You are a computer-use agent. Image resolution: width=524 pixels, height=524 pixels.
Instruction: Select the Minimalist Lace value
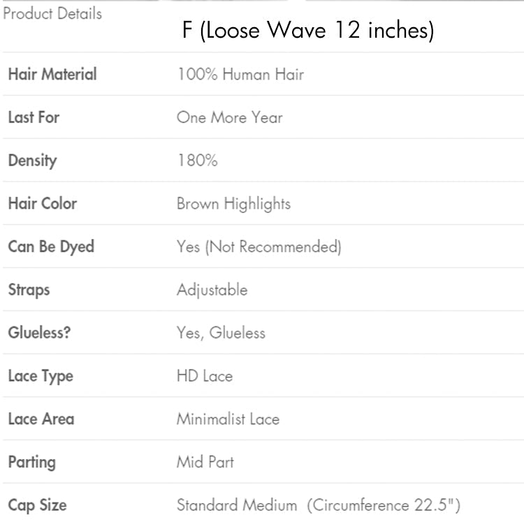[228, 419]
